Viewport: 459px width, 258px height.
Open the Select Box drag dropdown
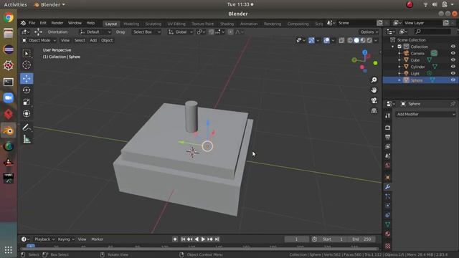146,32
